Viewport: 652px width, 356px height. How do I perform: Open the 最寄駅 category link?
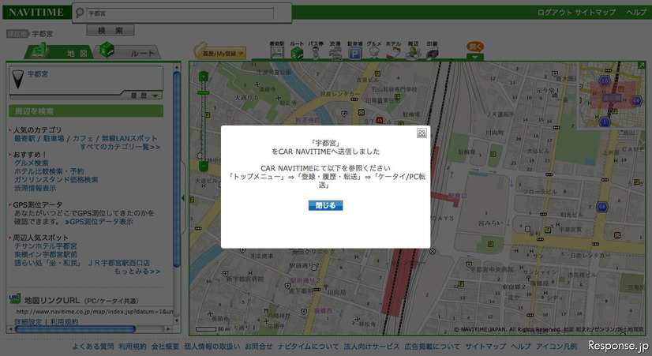click(24, 138)
